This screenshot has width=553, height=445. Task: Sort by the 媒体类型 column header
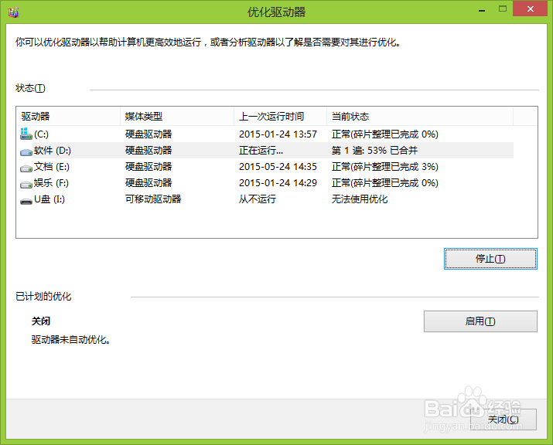point(177,116)
